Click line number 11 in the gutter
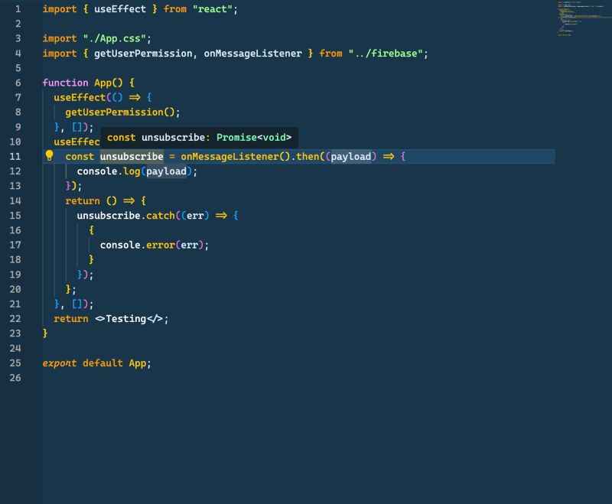 click(17, 156)
